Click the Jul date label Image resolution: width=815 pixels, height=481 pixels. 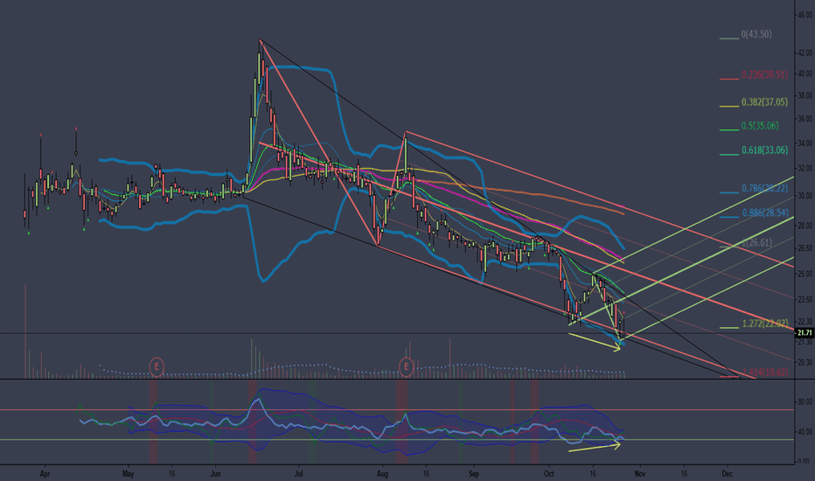coord(298,474)
